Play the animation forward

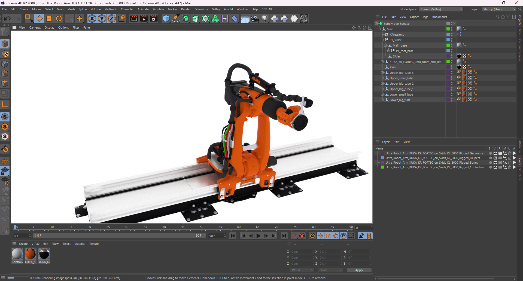[259, 236]
